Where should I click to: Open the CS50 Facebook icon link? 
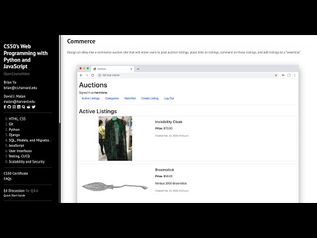(5, 107)
